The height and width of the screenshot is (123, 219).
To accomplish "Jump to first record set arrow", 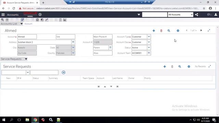I will [99, 86].
